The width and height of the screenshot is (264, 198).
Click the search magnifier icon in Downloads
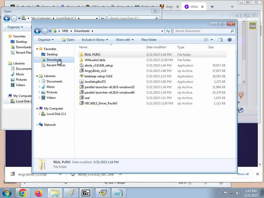click(x=232, y=31)
